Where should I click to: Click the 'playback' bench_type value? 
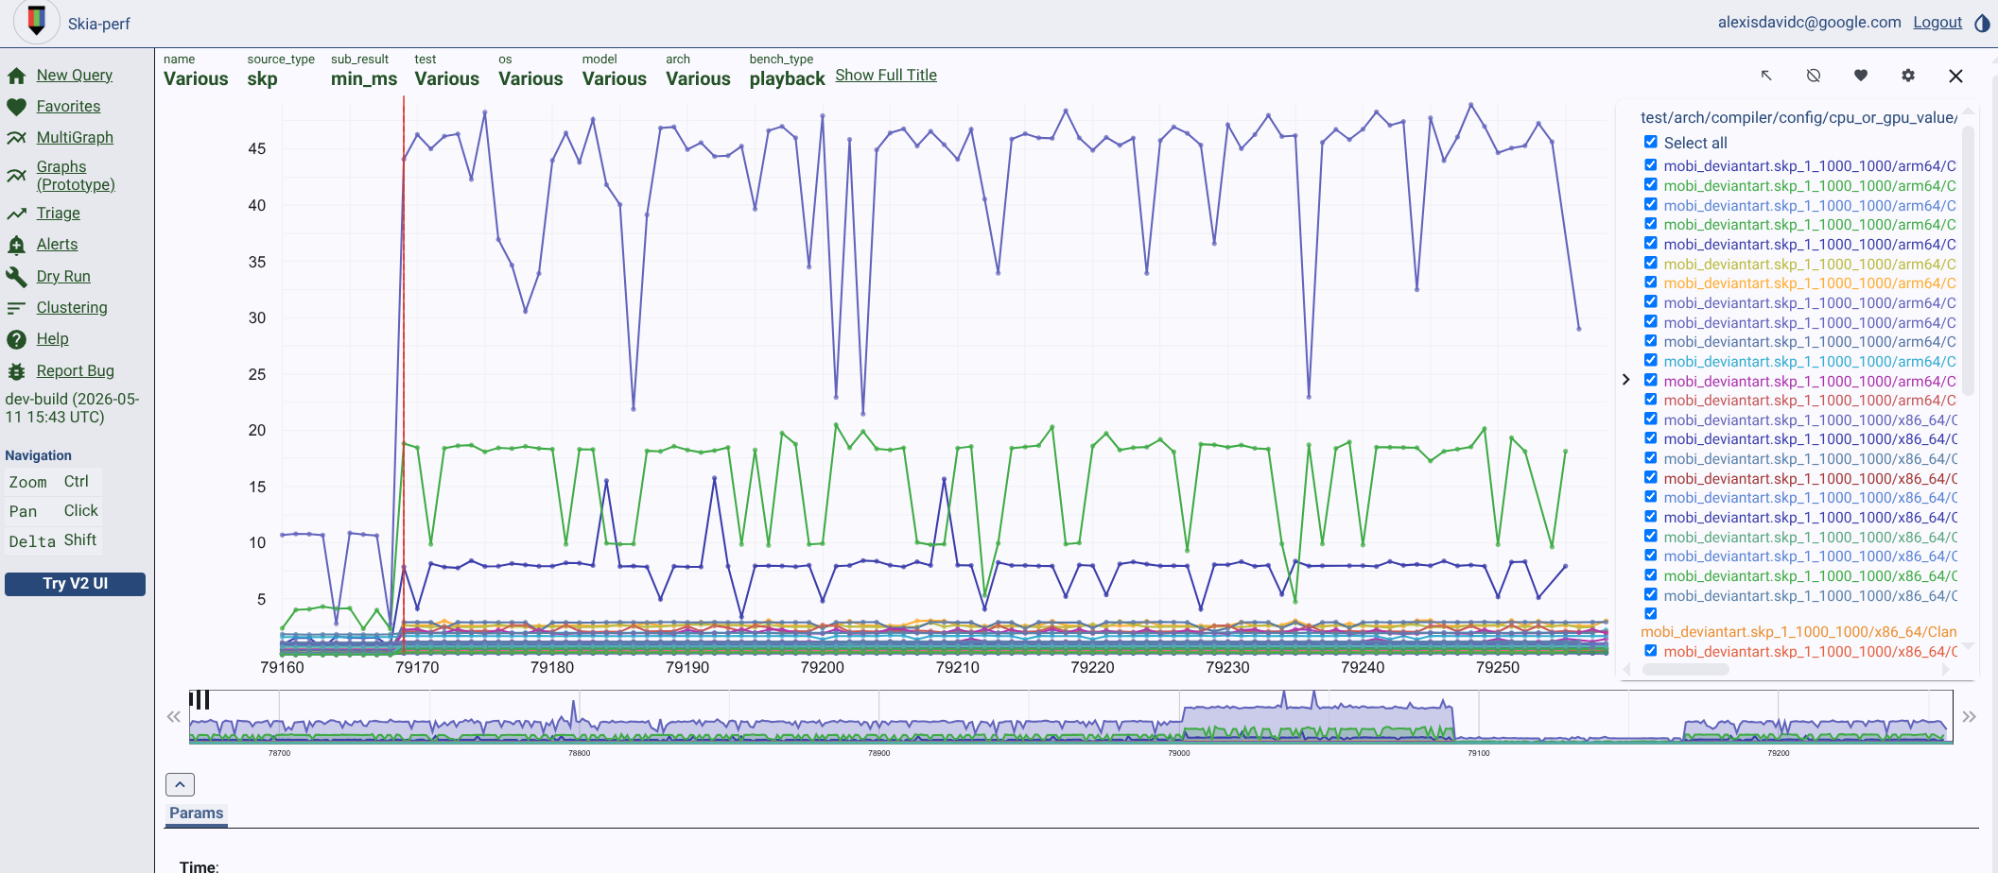pos(787,79)
